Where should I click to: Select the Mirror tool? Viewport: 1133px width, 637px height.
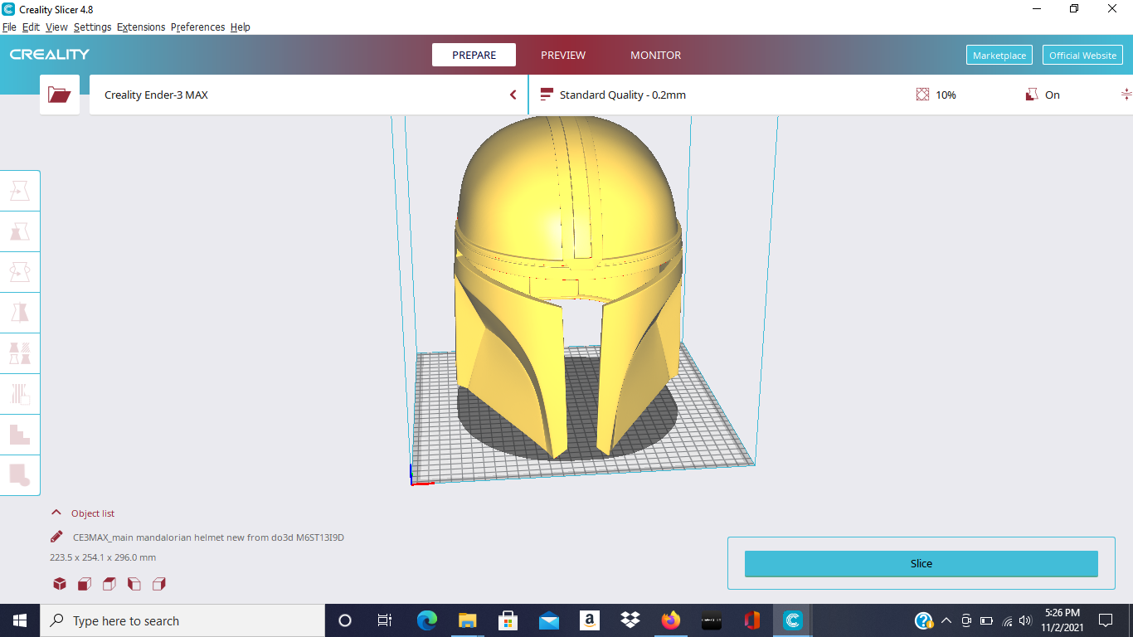pyautogui.click(x=19, y=313)
